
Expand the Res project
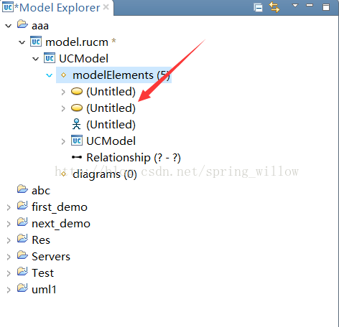tap(9, 240)
